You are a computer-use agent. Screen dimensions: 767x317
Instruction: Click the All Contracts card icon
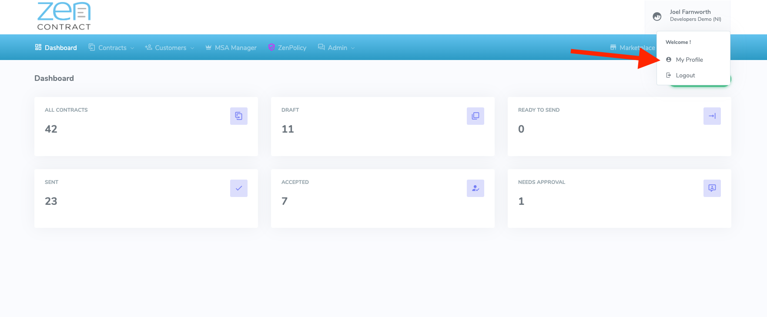pos(238,116)
